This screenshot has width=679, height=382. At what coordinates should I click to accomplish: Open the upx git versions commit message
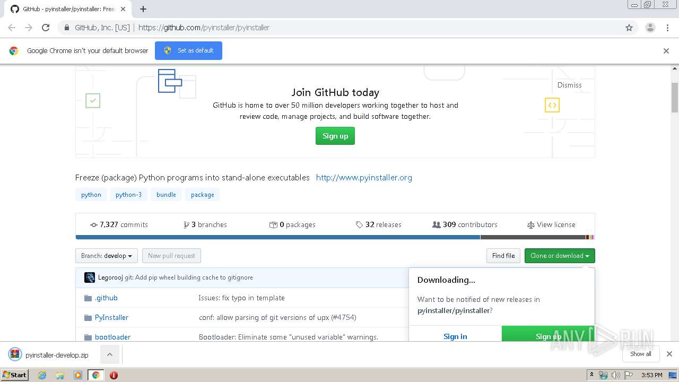pyautogui.click(x=277, y=317)
